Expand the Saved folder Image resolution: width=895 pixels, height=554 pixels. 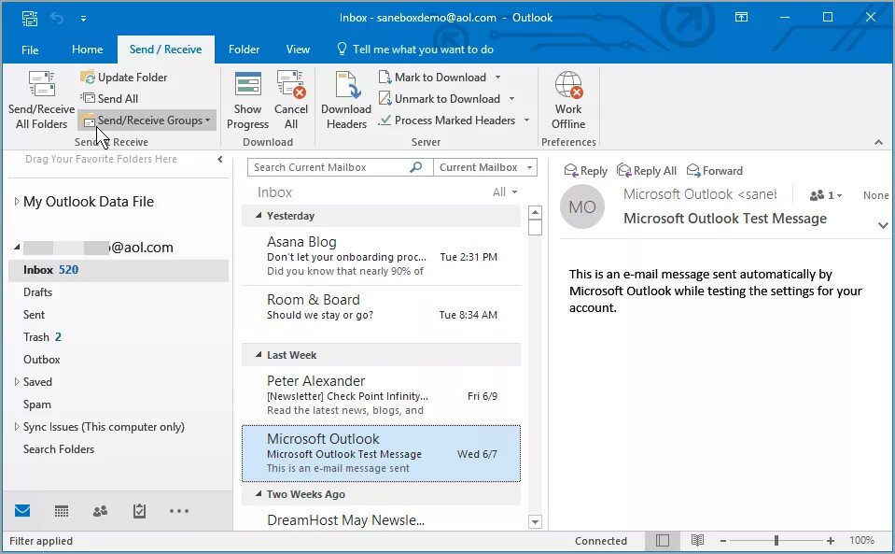[x=17, y=381]
